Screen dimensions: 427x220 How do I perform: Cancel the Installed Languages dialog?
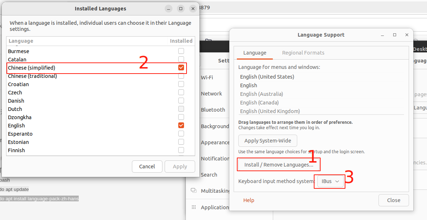point(147,167)
